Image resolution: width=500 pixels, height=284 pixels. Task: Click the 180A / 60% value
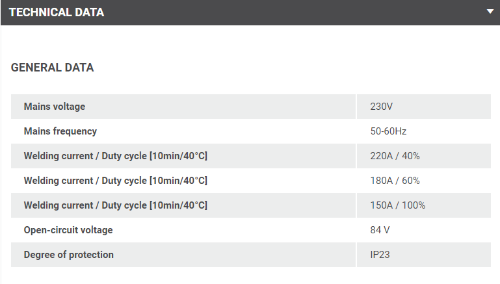click(x=395, y=181)
